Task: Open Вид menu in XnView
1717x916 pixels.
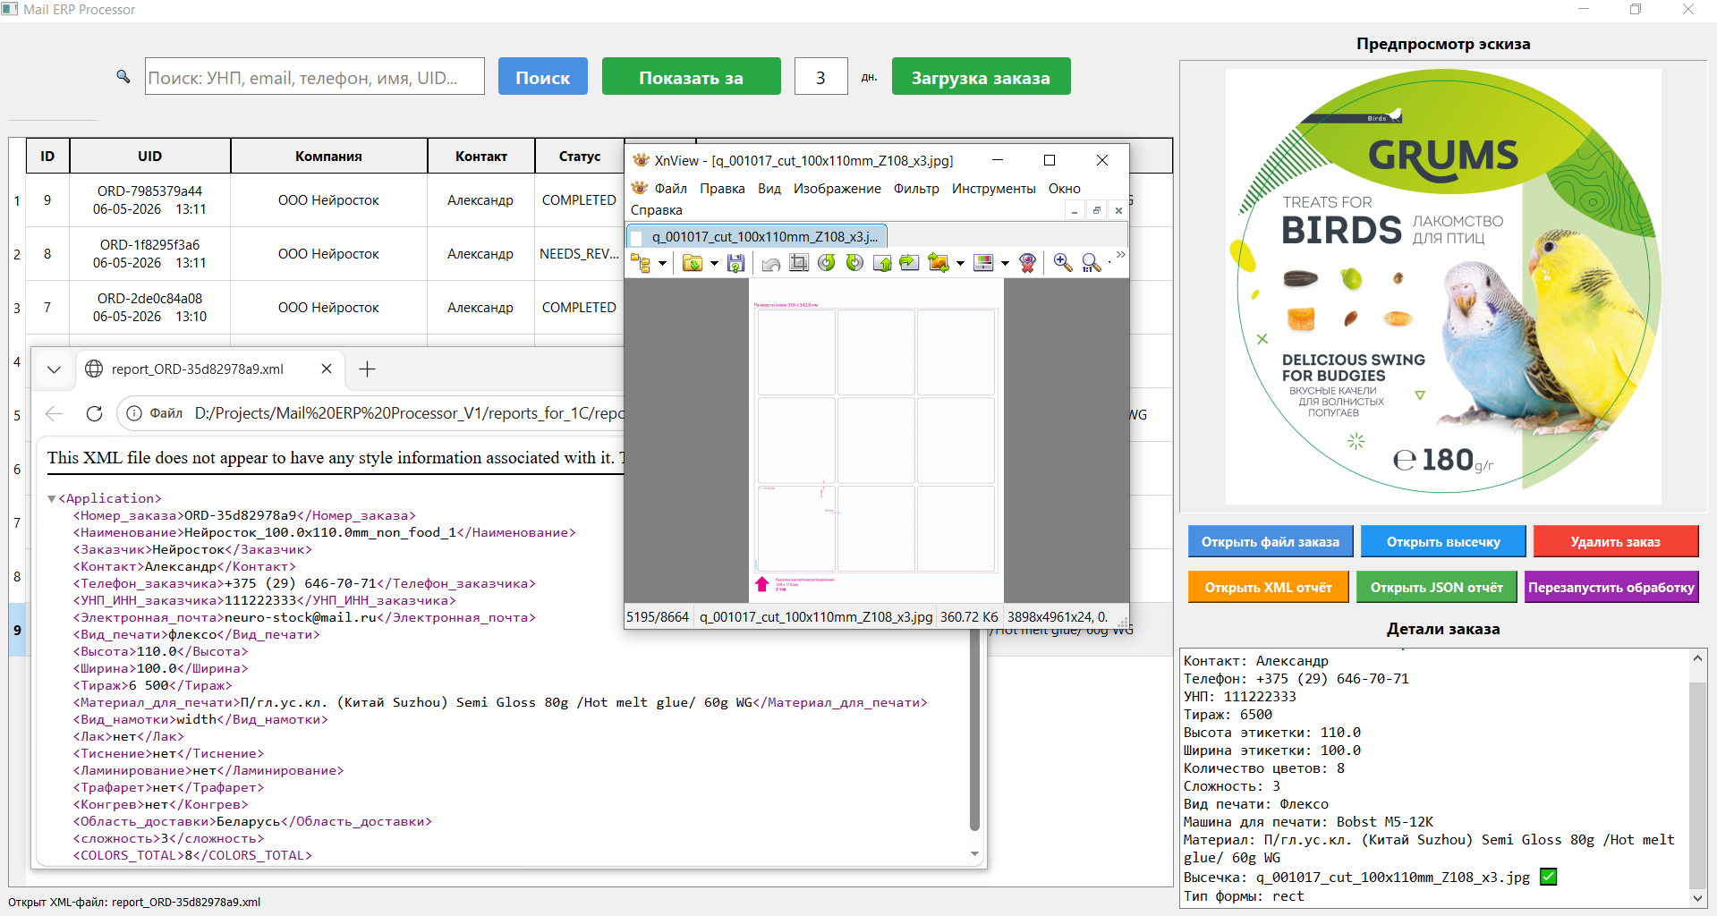Action: [x=769, y=188]
